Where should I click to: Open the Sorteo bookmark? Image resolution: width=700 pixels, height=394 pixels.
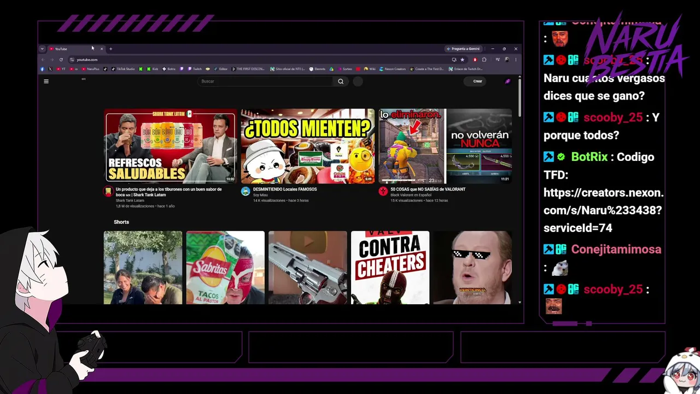345,69
